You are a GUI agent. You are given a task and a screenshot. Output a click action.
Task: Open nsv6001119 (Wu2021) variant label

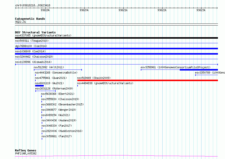[49, 83]
